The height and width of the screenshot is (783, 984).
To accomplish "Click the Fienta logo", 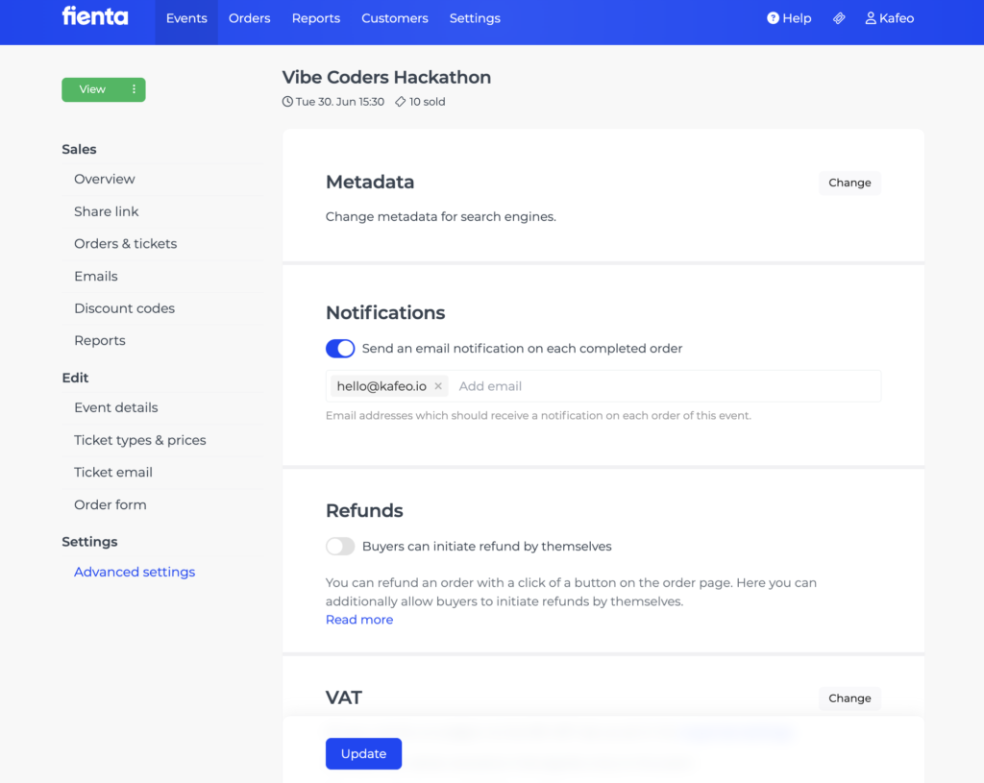I will pyautogui.click(x=95, y=16).
